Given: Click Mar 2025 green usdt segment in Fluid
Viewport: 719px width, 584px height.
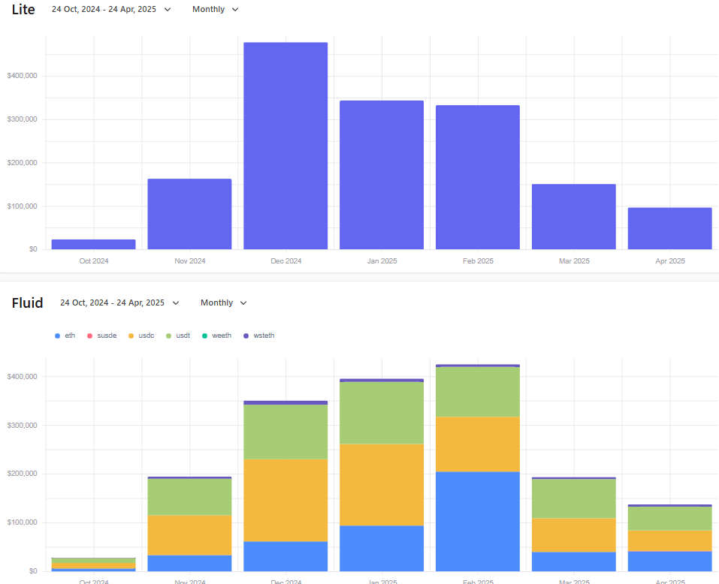Looking at the screenshot, I should point(574,498).
